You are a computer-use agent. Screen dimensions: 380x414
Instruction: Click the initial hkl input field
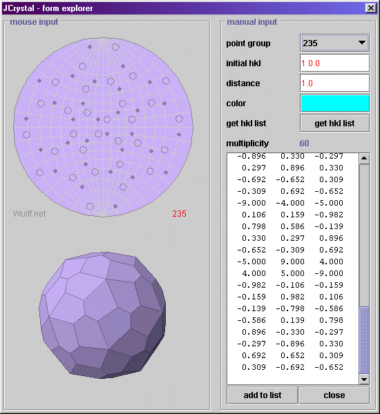[x=334, y=63]
